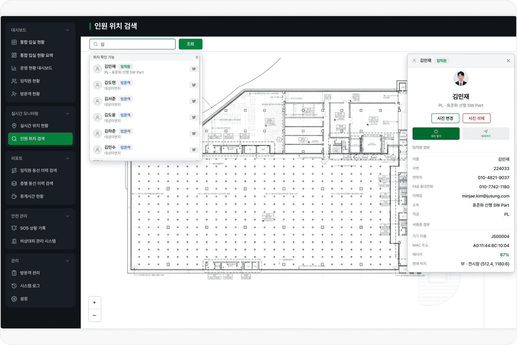
Task: Click the 임직원 동선 이력 검색 route icon
Action: (14, 170)
